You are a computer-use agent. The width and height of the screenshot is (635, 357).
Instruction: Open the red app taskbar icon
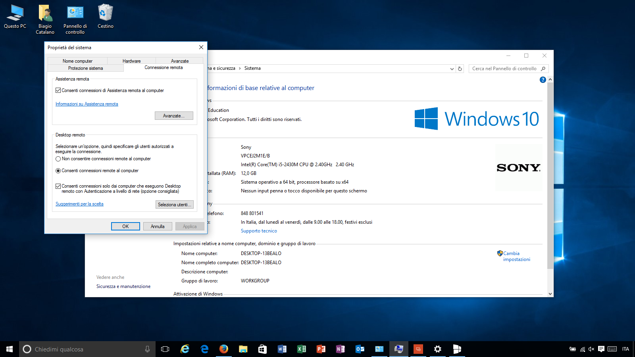click(418, 349)
